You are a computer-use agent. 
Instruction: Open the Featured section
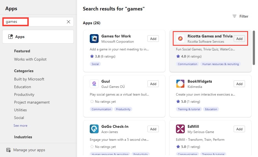click(x=22, y=51)
